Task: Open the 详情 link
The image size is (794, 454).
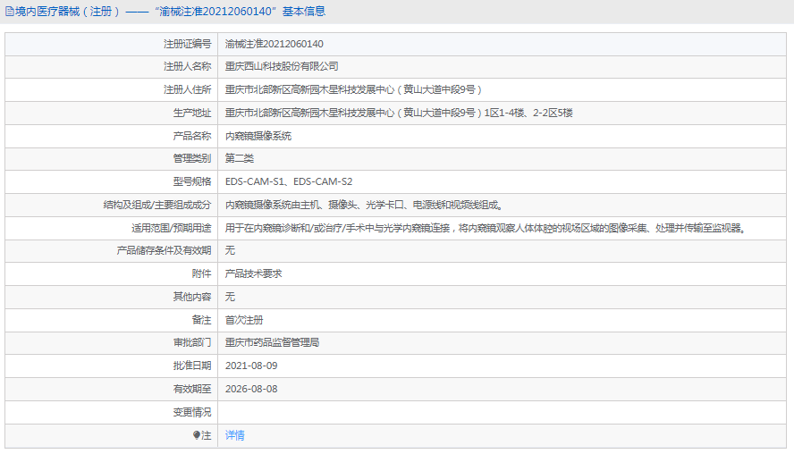Action: pos(235,435)
